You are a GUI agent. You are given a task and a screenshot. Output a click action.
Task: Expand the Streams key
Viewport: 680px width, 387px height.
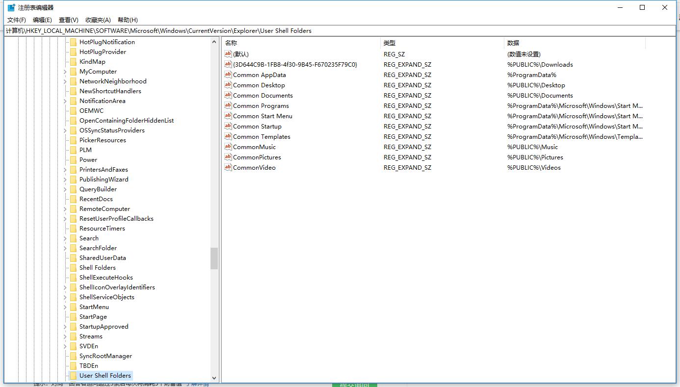[x=65, y=336]
